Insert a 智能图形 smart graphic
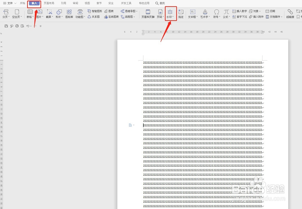 point(95,11)
